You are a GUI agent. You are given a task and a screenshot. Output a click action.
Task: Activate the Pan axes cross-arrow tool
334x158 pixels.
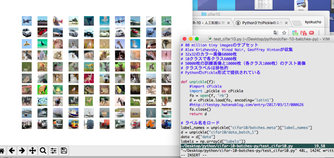[x=32, y=151]
